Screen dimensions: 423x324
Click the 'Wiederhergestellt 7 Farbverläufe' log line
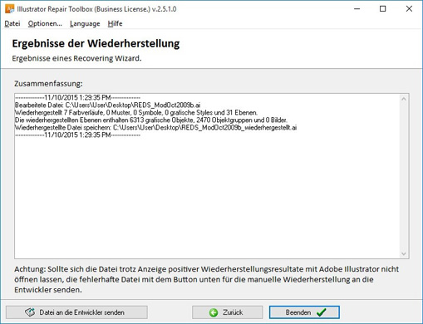[x=136, y=113]
